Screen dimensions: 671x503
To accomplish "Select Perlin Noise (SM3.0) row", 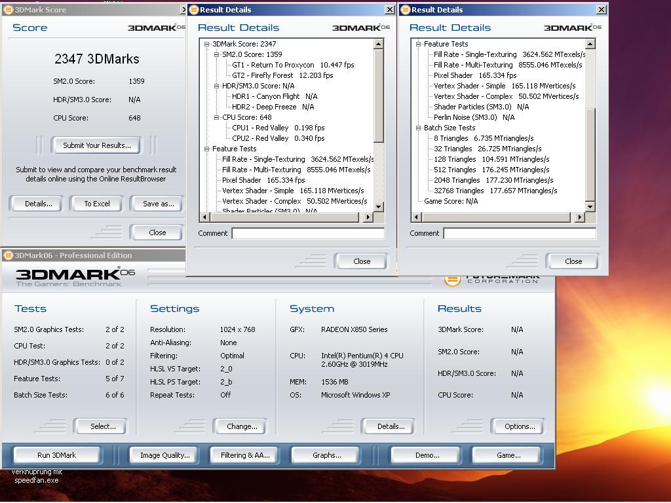I will (474, 117).
